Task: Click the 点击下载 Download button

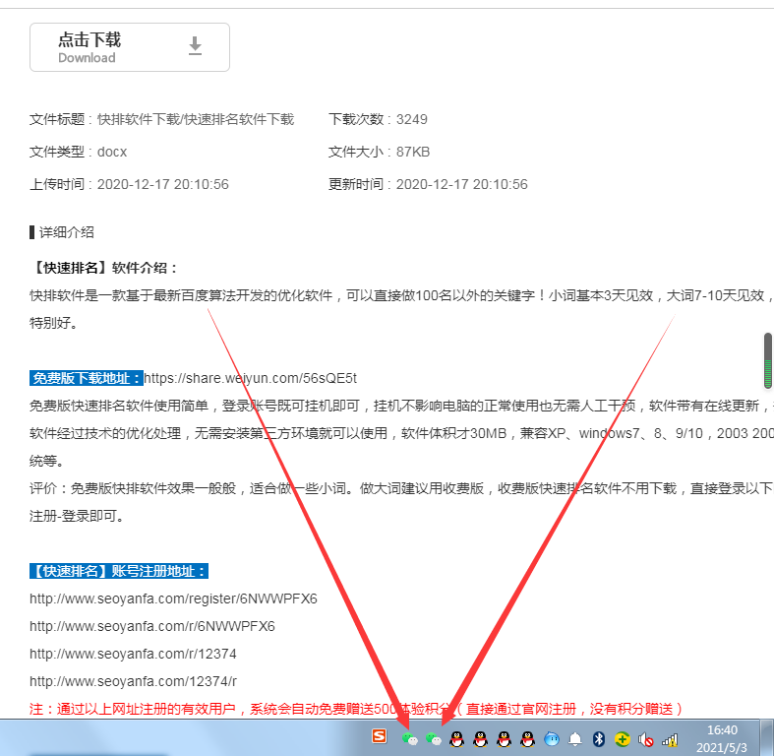Action: pyautogui.click(x=130, y=47)
